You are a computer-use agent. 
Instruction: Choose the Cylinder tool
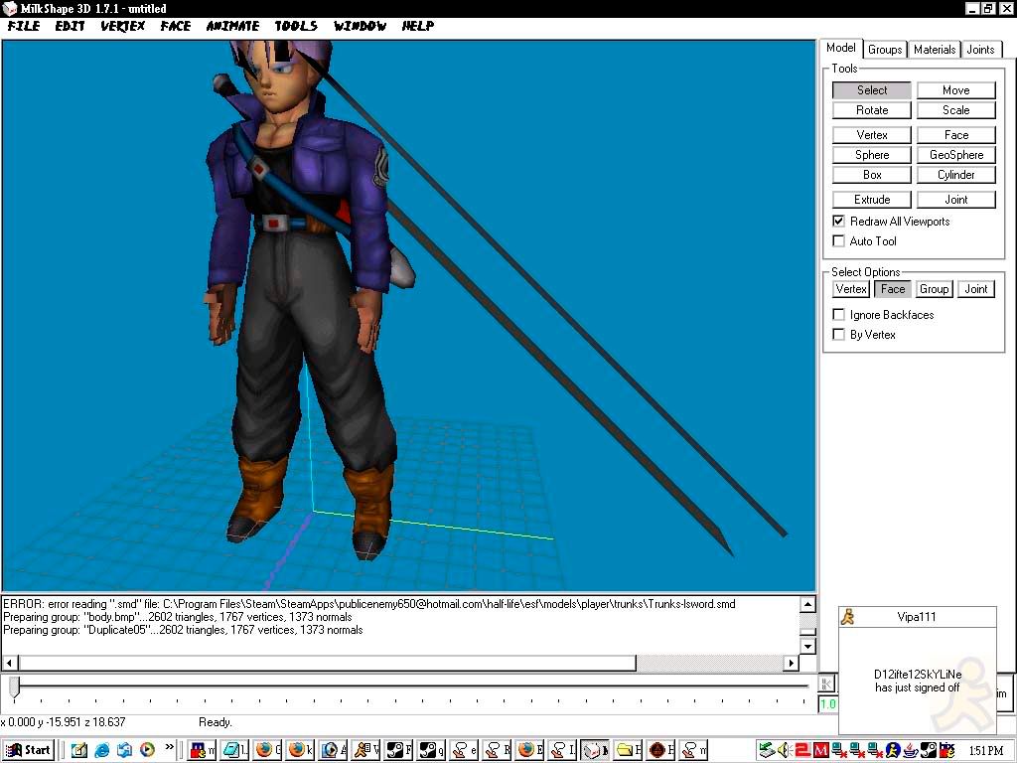coord(956,175)
